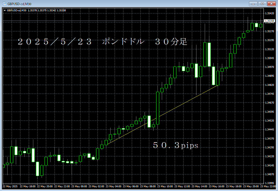The image size is (278, 191).
Task: Close the GBPUSD-cd chart window
Action: (271, 3)
